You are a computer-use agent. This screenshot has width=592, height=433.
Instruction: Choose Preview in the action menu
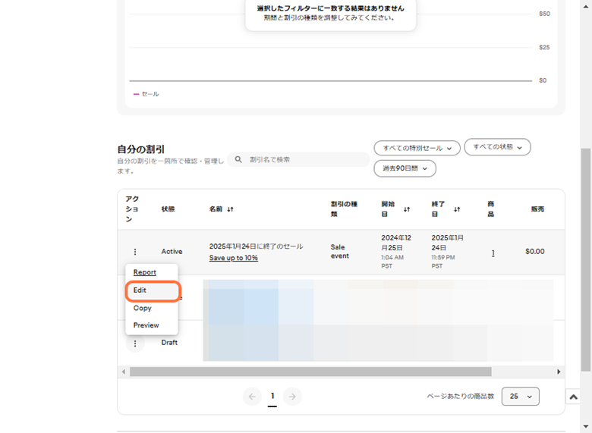coord(146,325)
